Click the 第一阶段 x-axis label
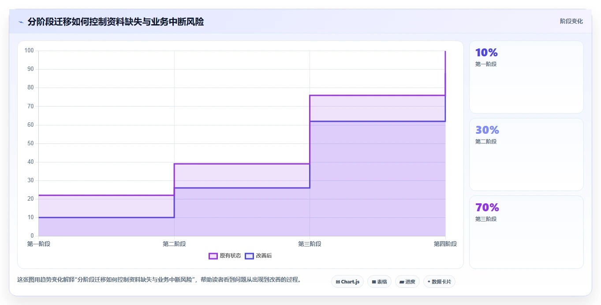 coord(38,244)
